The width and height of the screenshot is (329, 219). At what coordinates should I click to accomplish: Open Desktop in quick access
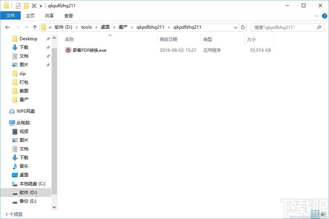tap(28, 39)
